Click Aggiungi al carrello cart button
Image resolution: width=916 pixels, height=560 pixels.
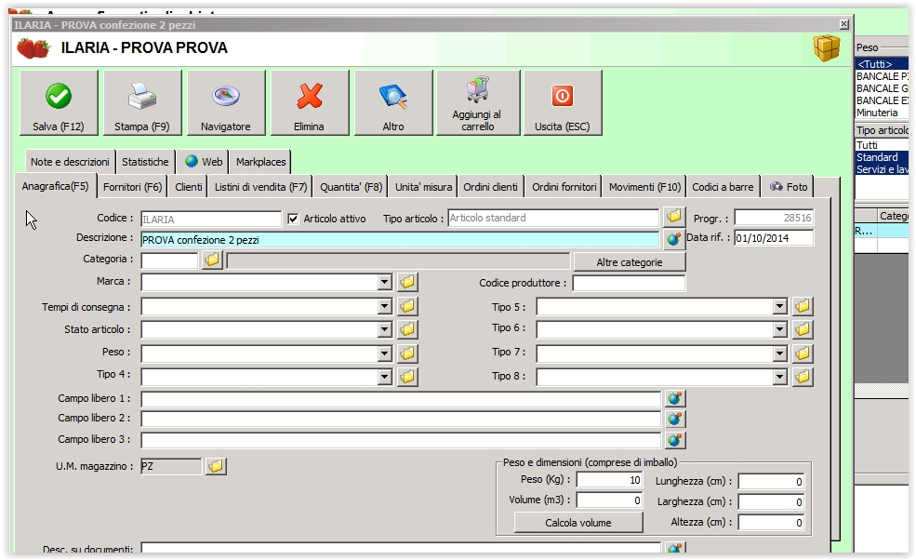pos(477,103)
